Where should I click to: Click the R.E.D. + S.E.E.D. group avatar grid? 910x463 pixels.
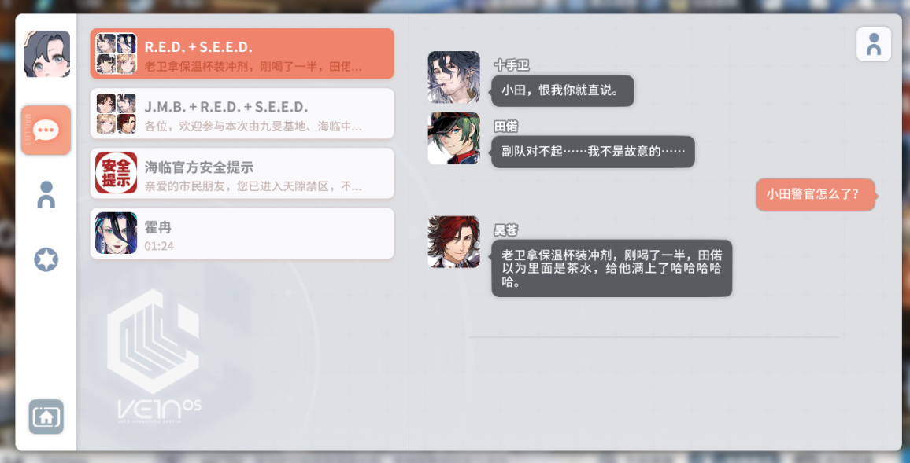[116, 53]
